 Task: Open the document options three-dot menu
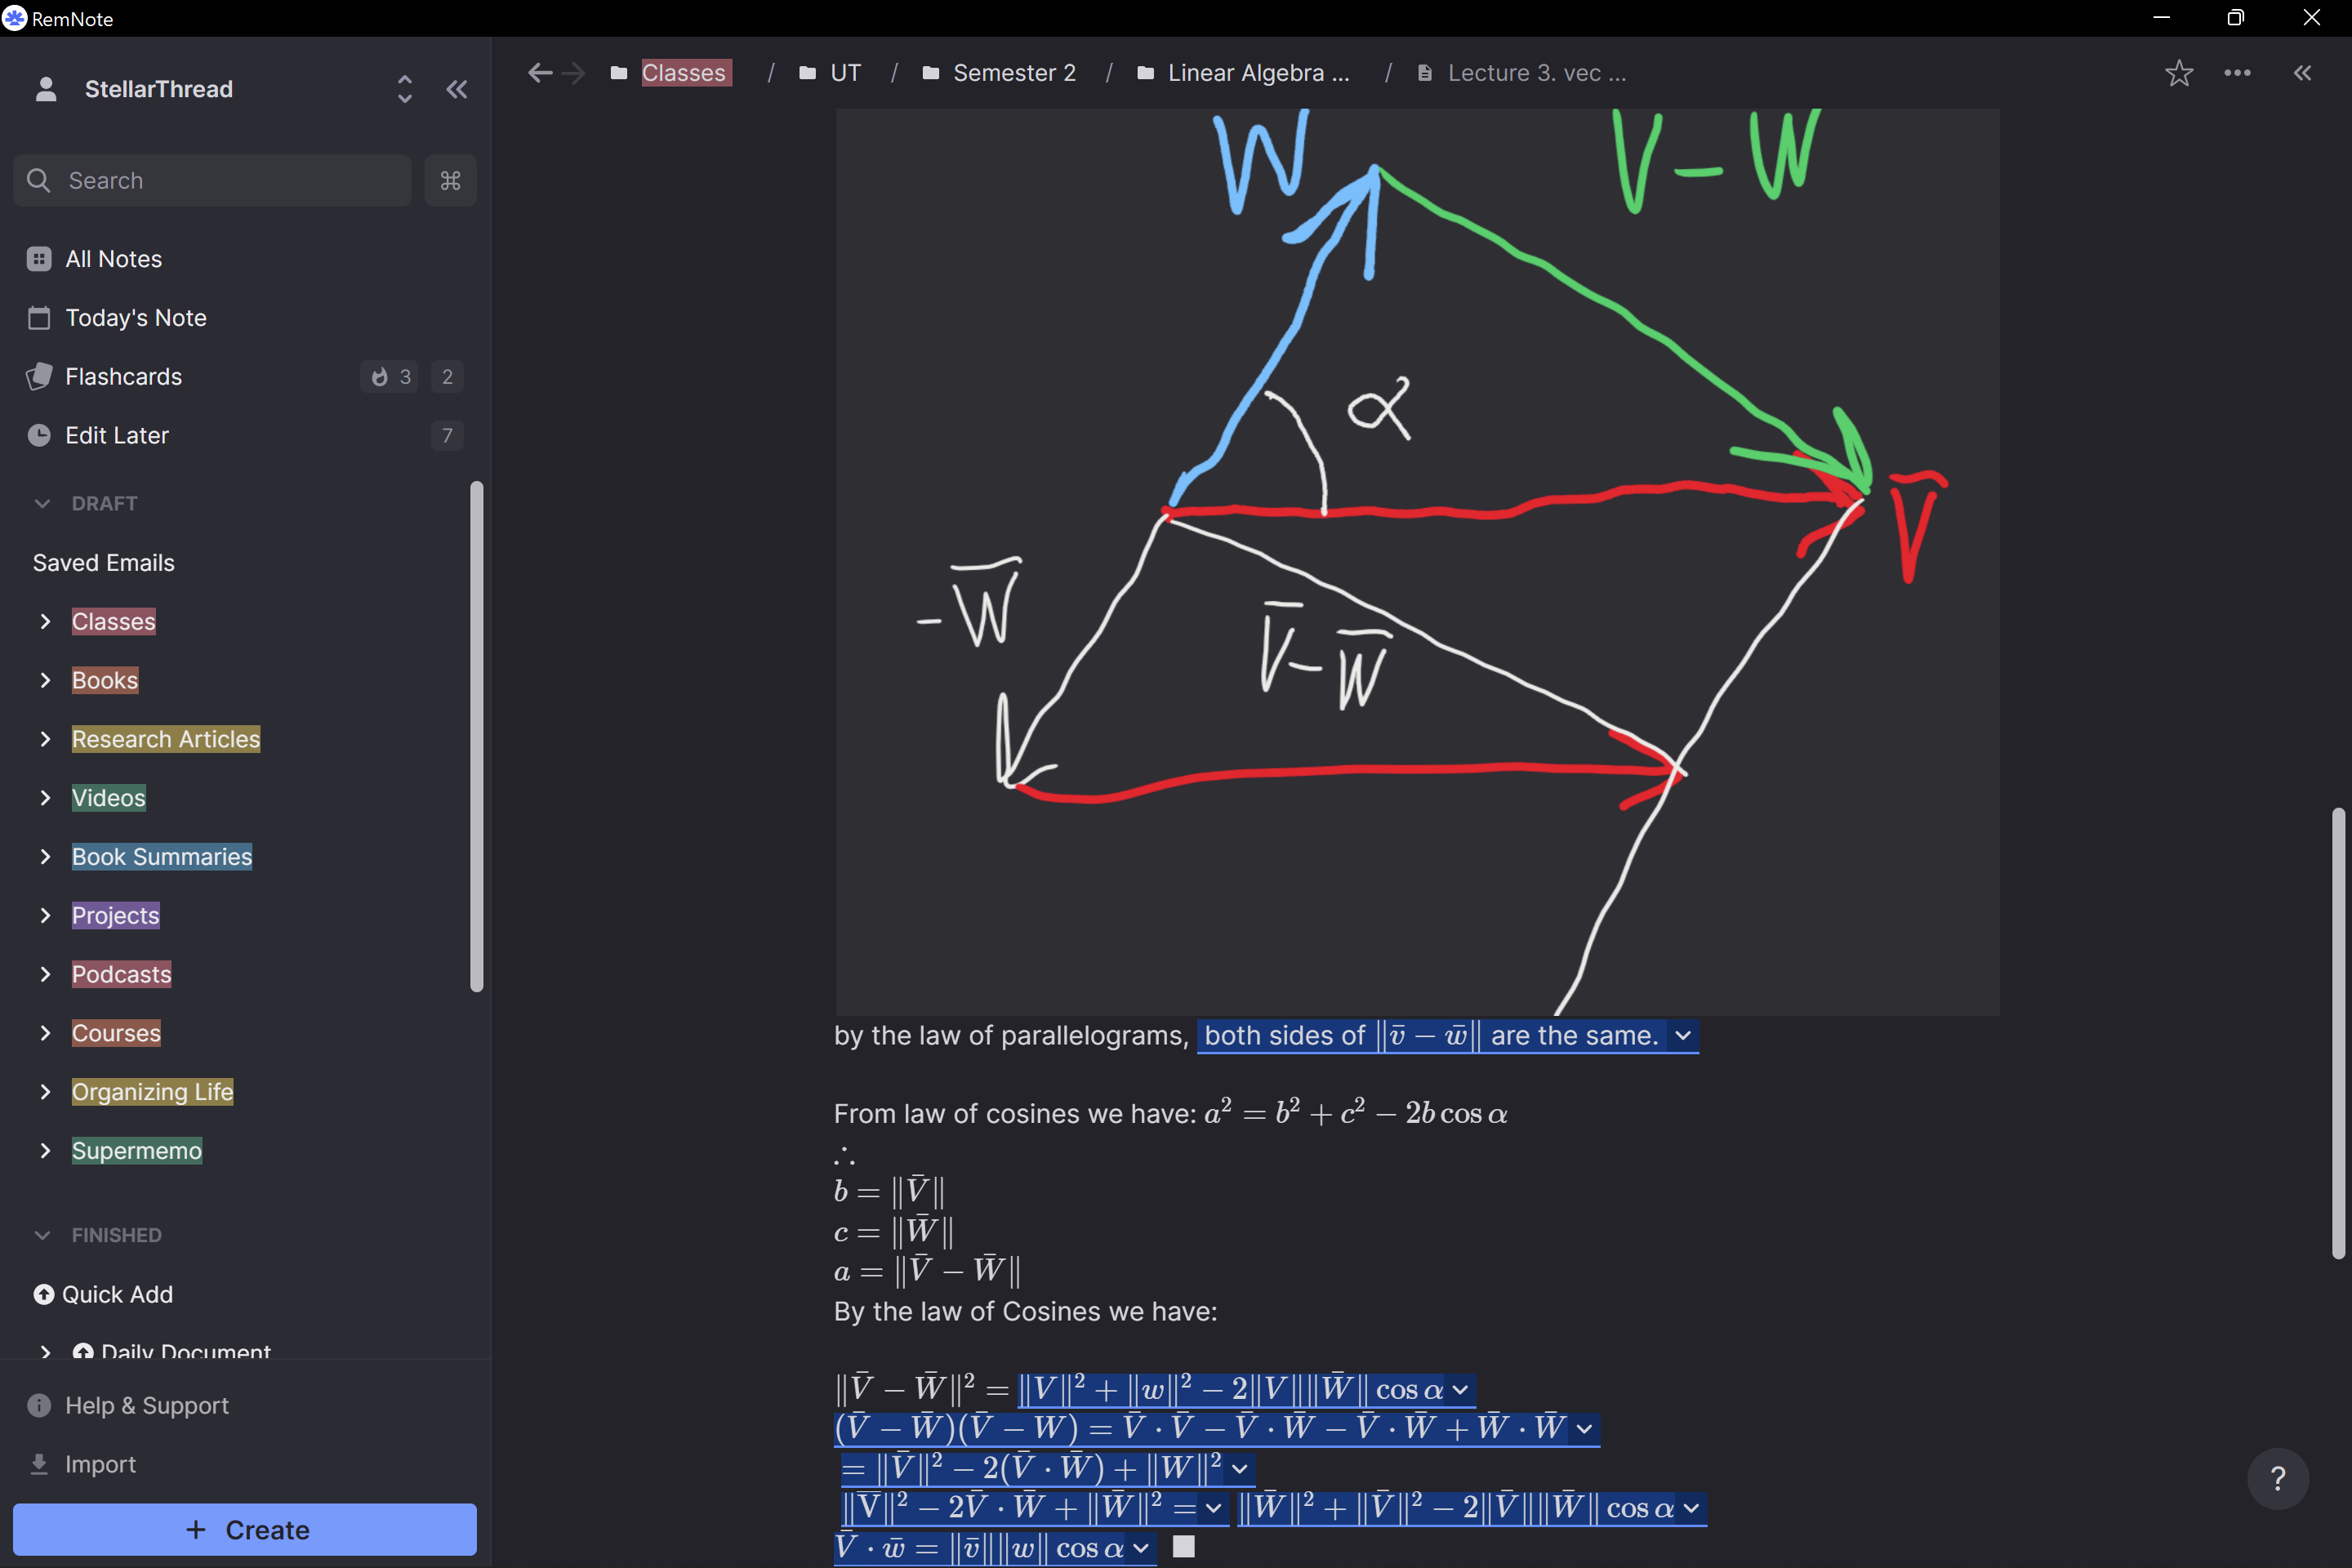pyautogui.click(x=2238, y=72)
